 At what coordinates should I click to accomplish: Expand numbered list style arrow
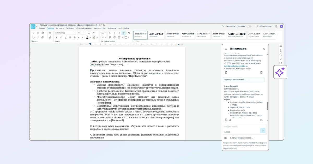[x=106, y=37]
